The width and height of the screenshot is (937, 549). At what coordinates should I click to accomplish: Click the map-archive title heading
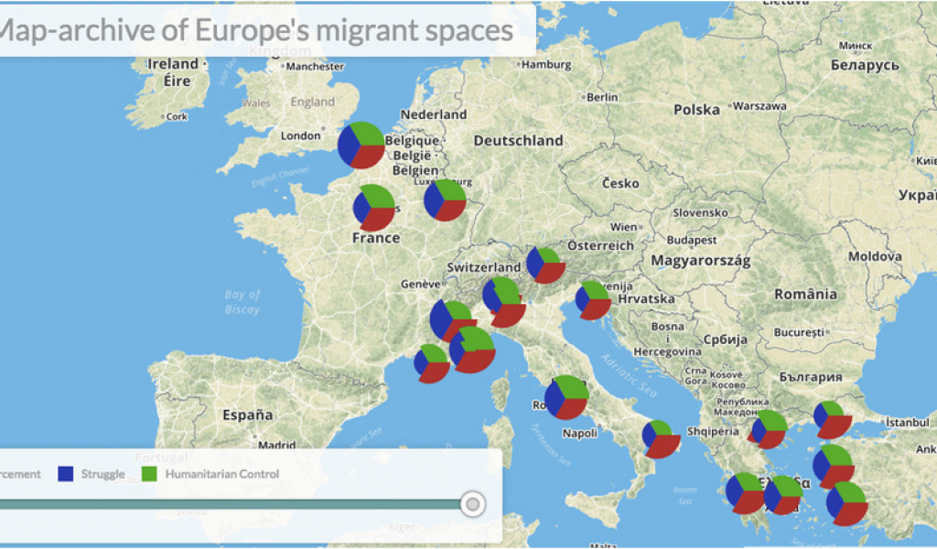coord(256,30)
